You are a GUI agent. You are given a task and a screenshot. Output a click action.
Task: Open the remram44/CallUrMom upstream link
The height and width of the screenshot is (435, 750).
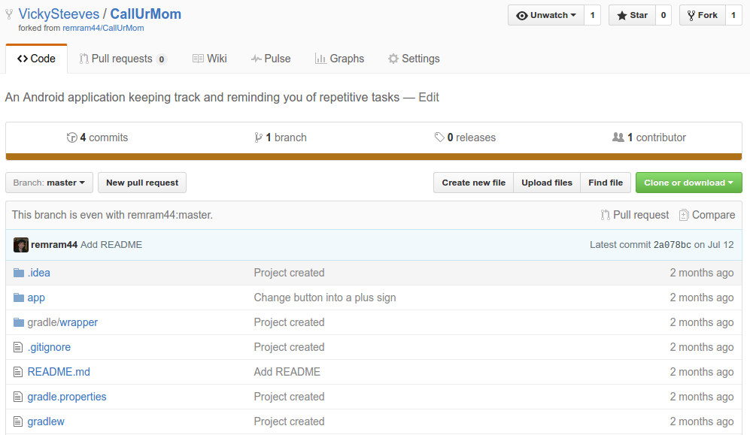103,28
